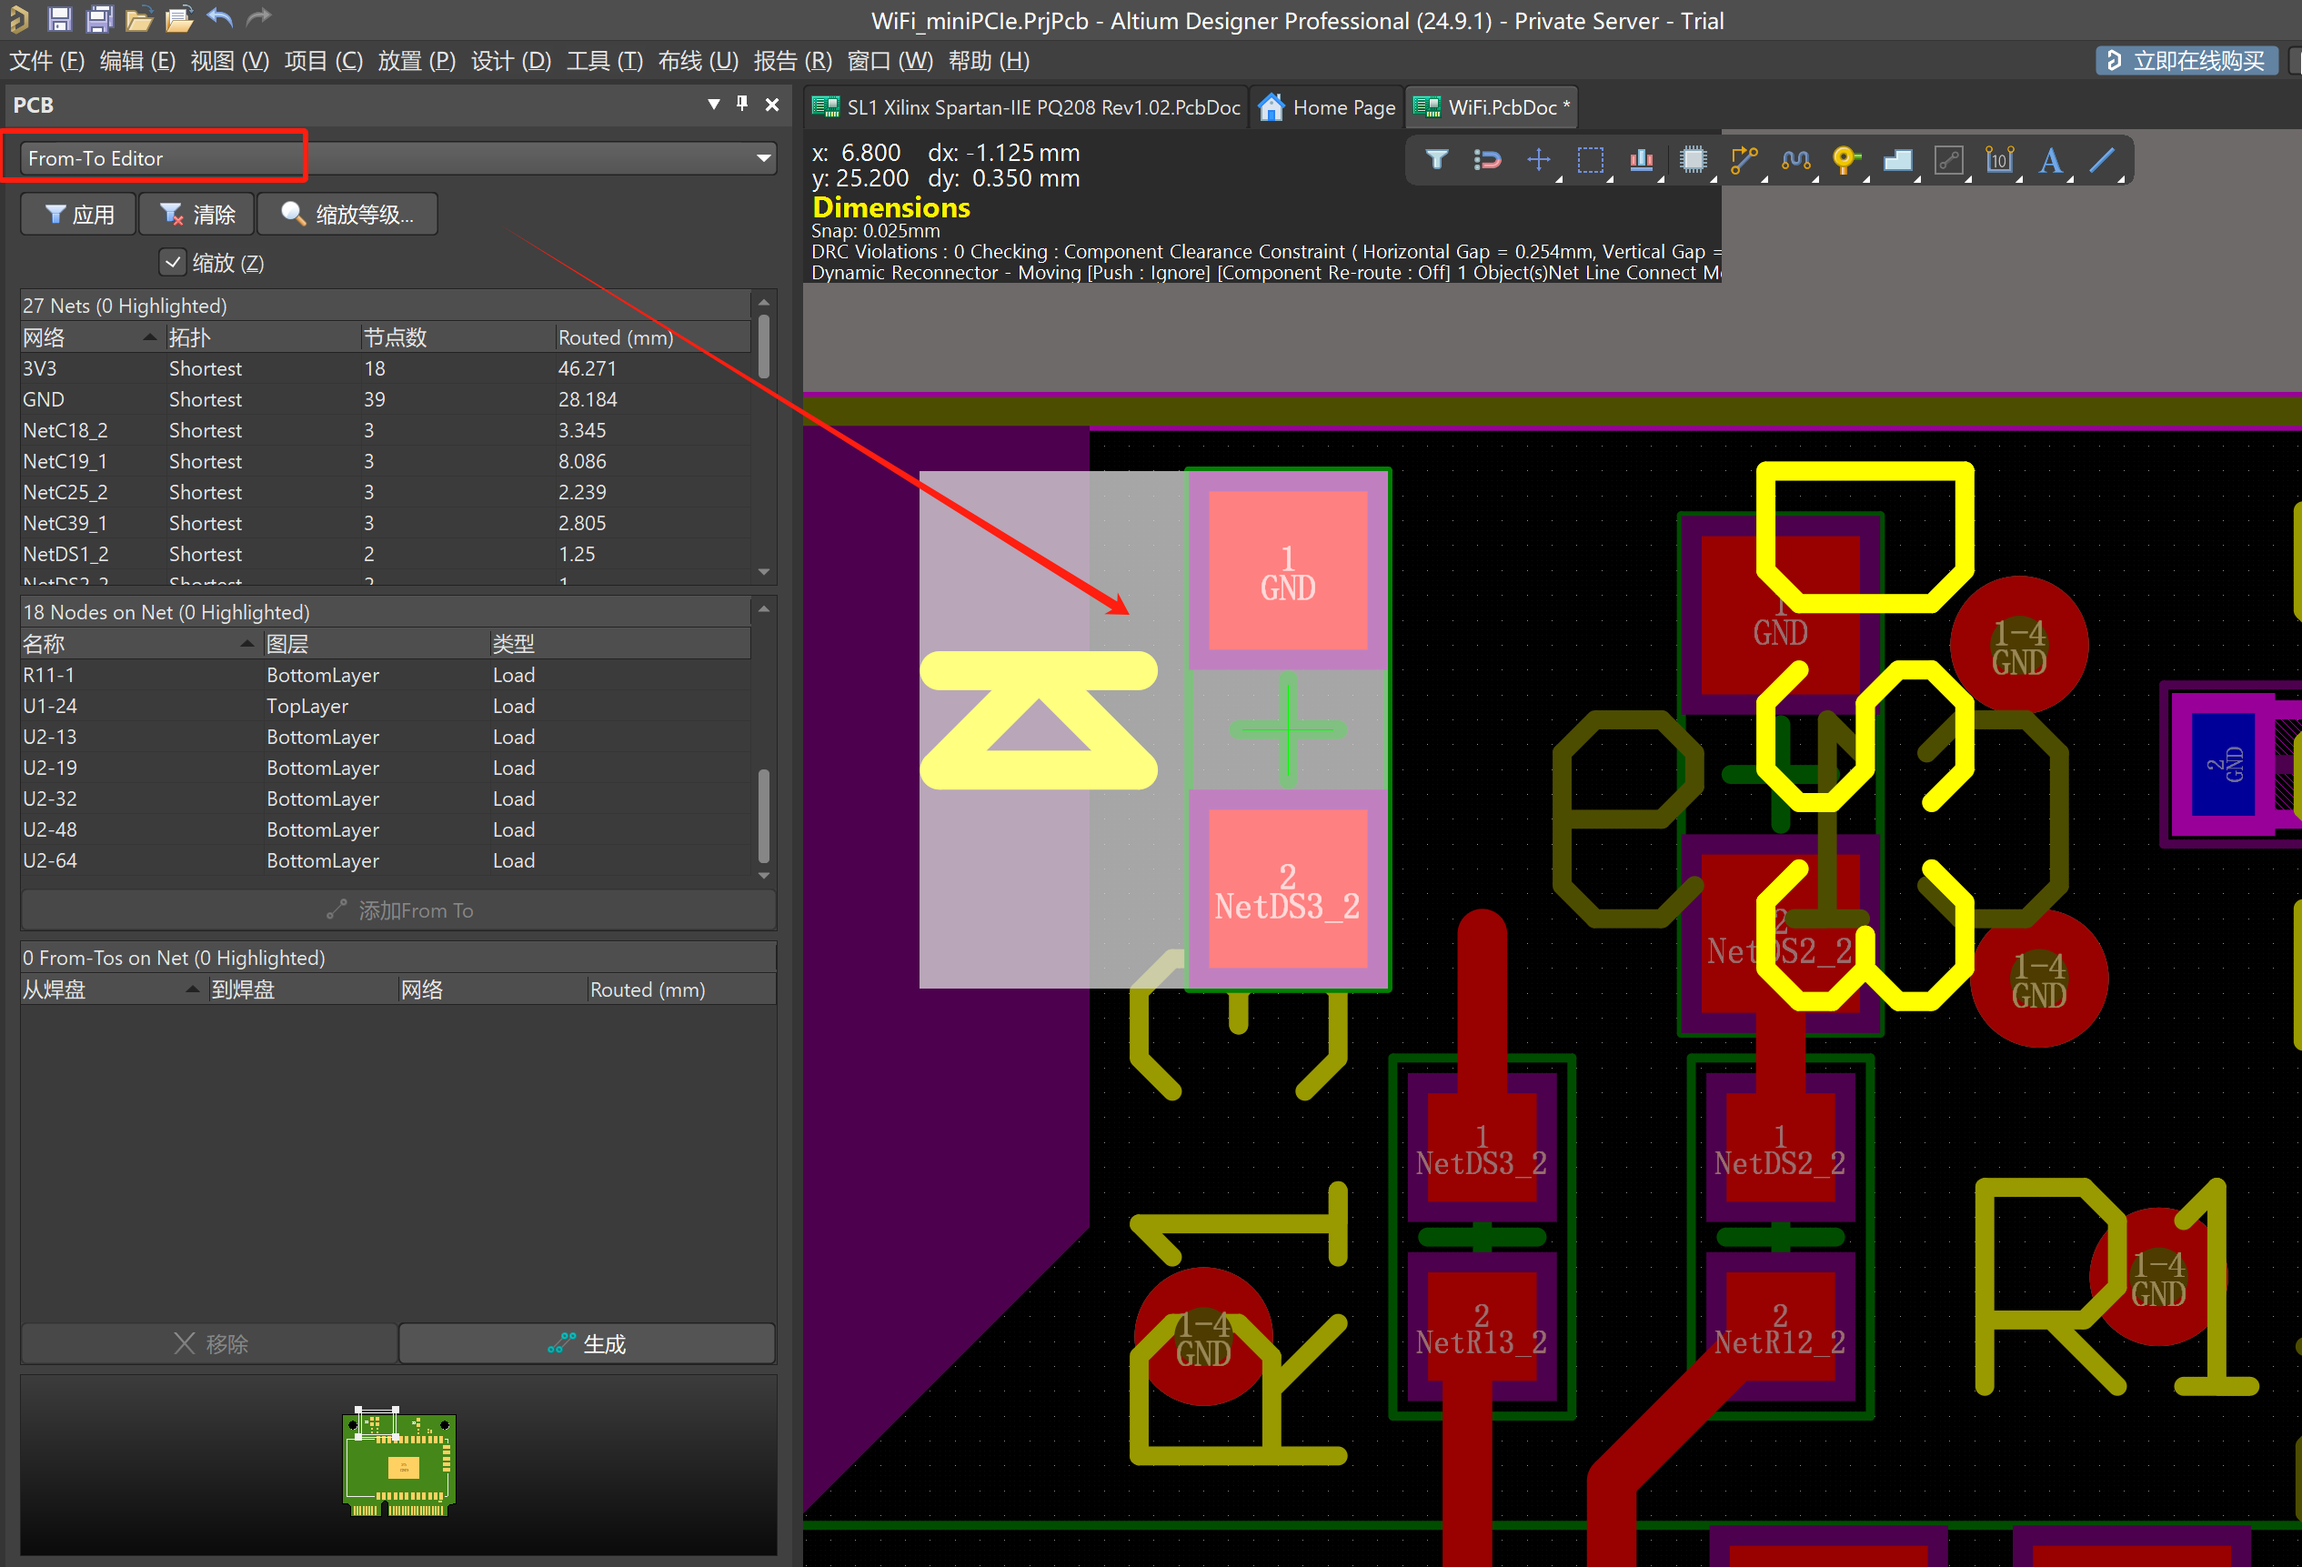Viewport: 2302px width, 1567px height.
Task: Select the place via tool
Action: [x=1845, y=159]
